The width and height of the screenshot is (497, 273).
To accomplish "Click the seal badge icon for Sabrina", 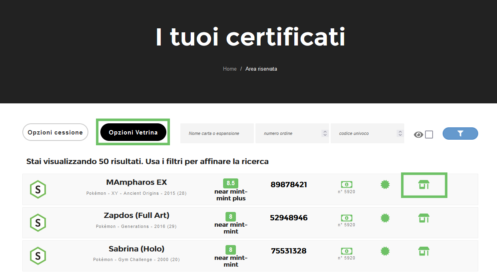I will (x=385, y=251).
